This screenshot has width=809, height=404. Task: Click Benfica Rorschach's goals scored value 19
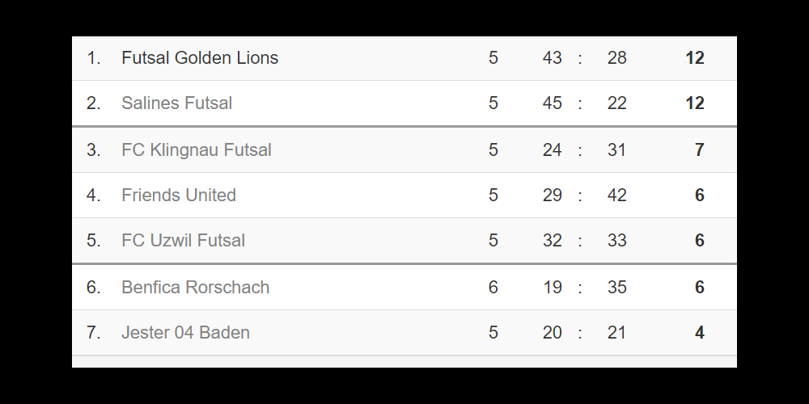[x=553, y=288]
